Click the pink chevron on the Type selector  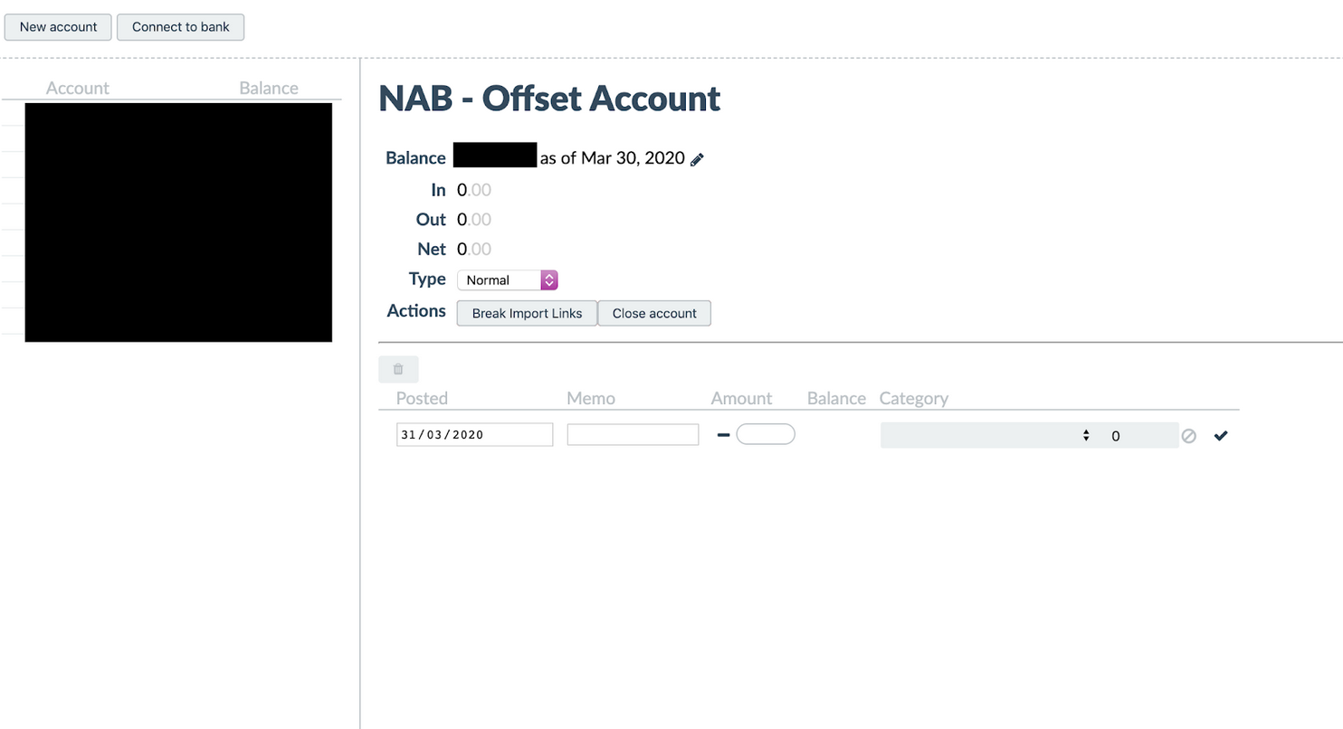548,279
